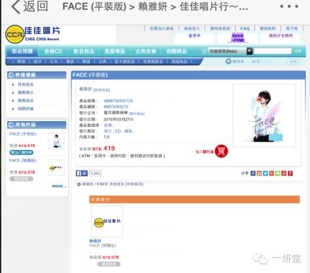Click the [所有版本] link

[x=134, y=184]
